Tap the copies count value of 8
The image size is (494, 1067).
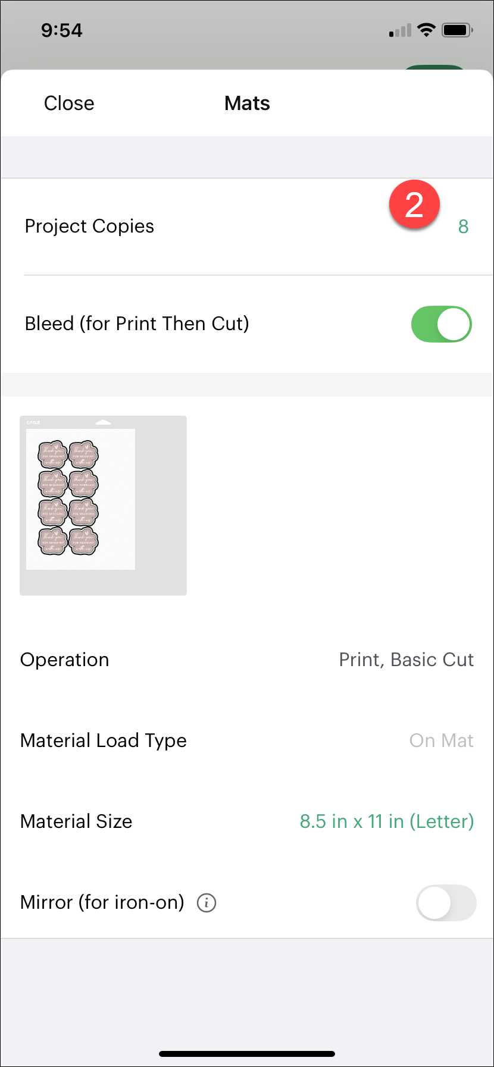point(463,227)
